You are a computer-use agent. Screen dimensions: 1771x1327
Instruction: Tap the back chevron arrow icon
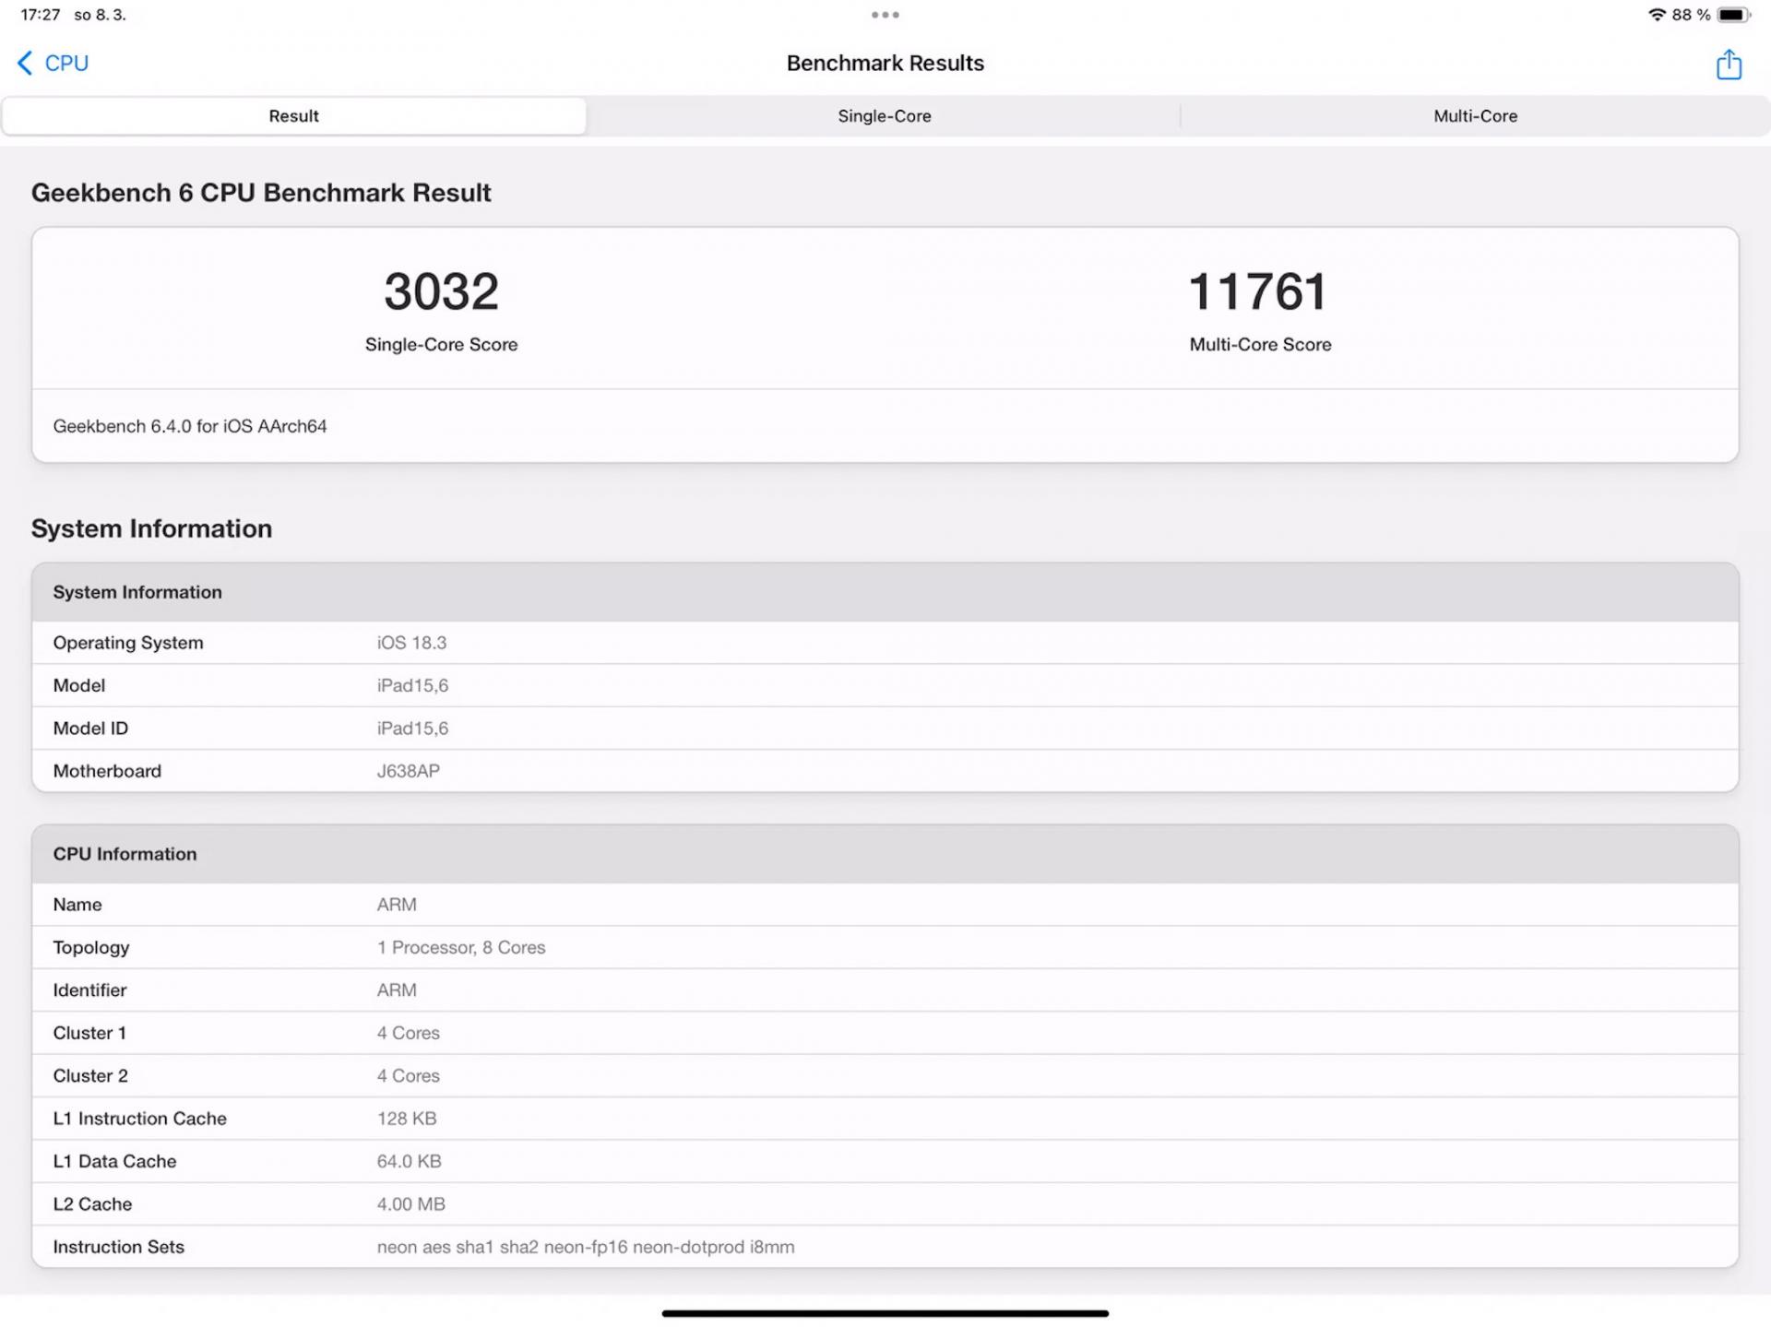tap(25, 63)
